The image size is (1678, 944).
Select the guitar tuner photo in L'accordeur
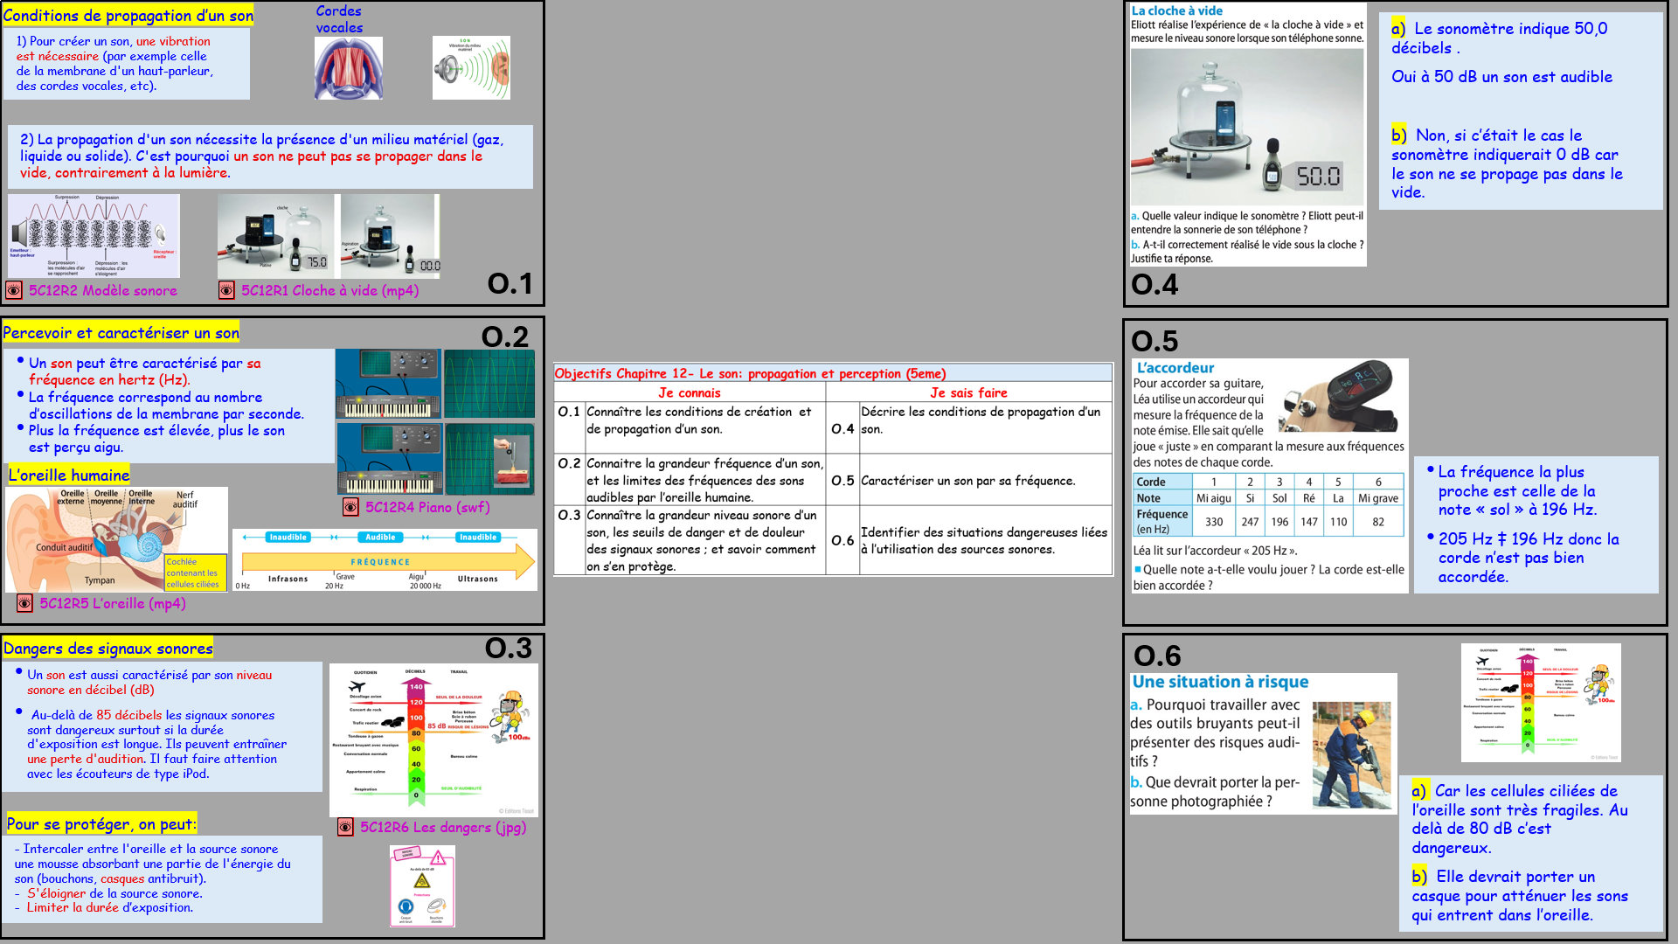click(x=1341, y=398)
